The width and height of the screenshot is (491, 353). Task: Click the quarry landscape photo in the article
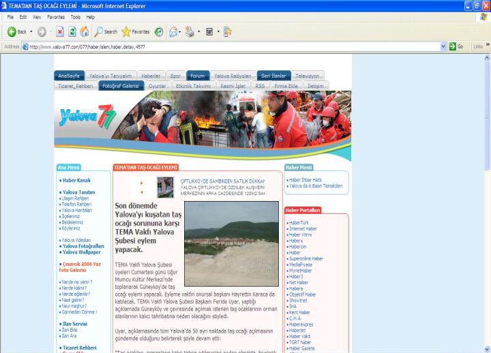pyautogui.click(x=231, y=244)
